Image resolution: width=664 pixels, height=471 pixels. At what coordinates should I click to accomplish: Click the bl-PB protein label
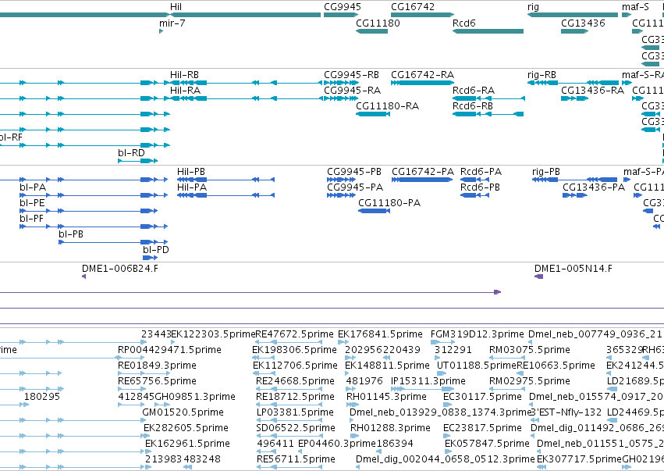[71, 234]
